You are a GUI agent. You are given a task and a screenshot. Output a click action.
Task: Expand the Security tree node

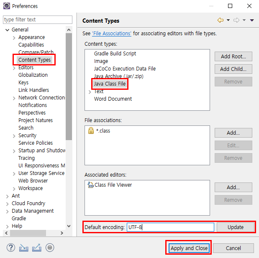point(14,136)
